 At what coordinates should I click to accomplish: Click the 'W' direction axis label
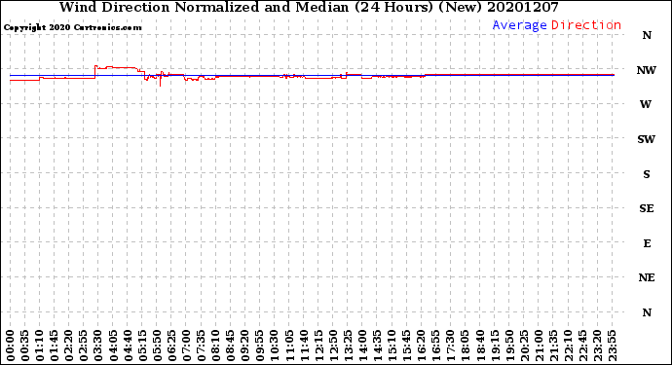(x=646, y=104)
